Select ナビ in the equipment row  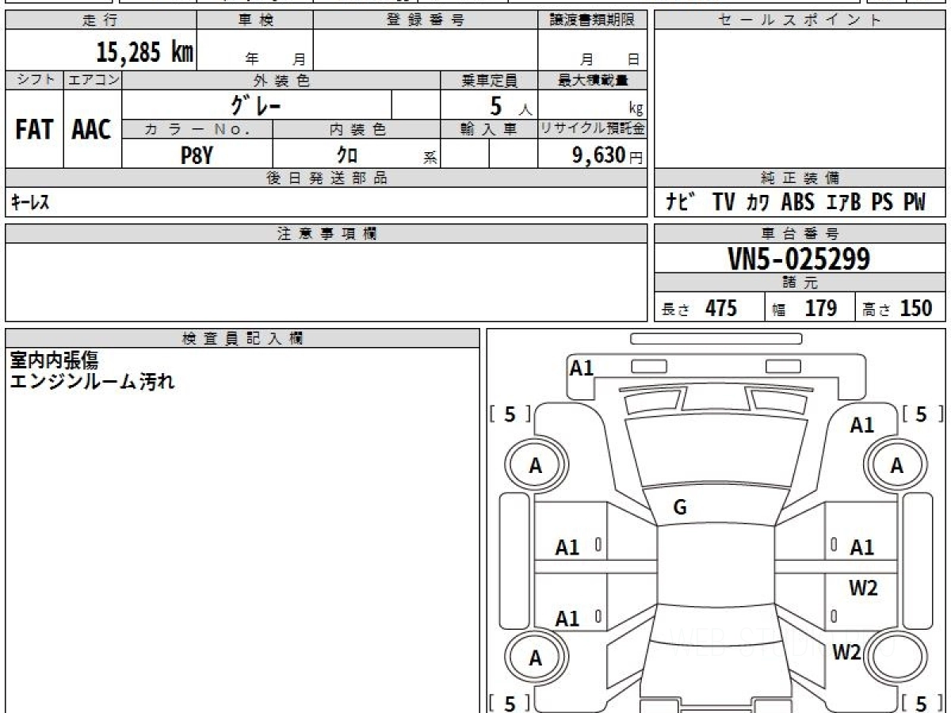tap(681, 203)
